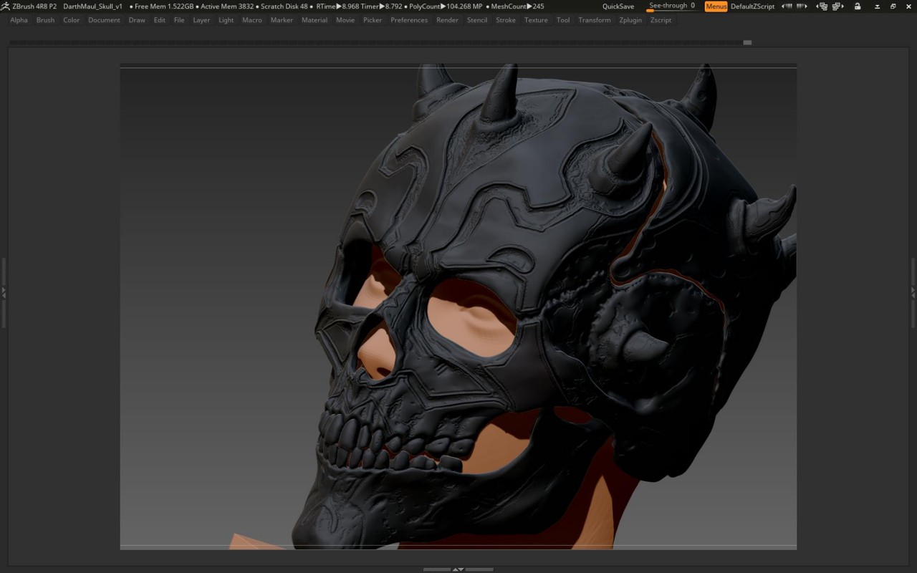Click the small scrollbar thumb above the canvas
The image size is (917, 573).
point(747,42)
